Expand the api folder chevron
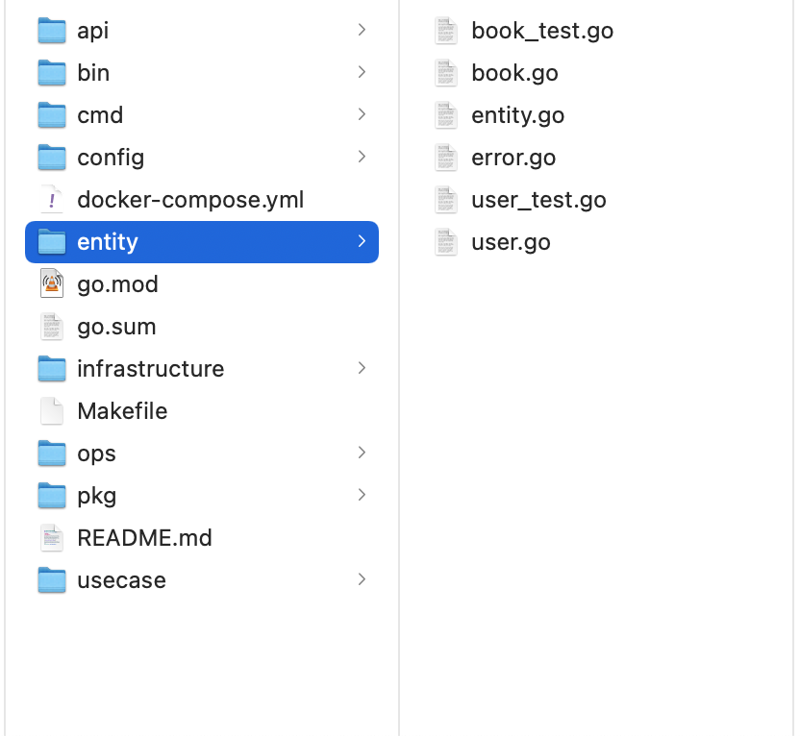Image resolution: width=800 pixels, height=736 pixels. tap(362, 31)
